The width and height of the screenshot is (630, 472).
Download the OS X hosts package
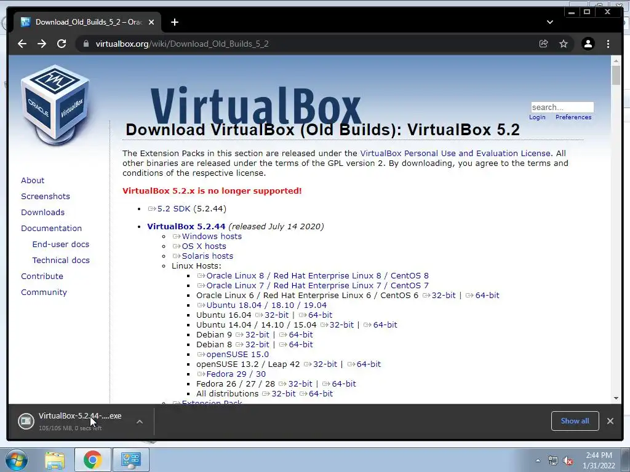(x=199, y=246)
